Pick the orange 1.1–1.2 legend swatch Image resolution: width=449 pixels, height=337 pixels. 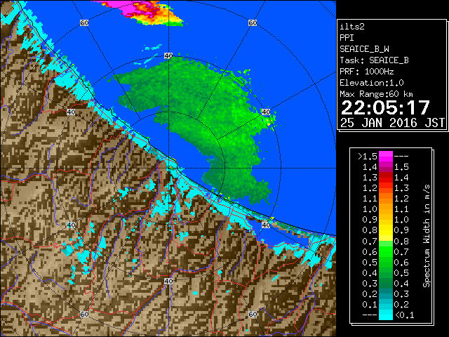tap(386, 198)
